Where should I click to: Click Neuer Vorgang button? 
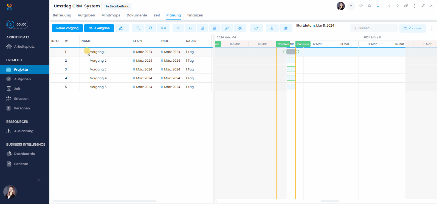[67, 28]
